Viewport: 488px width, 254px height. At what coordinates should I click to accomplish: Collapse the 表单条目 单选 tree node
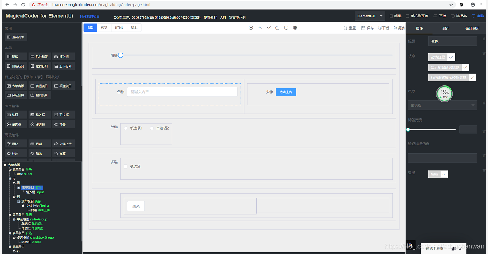pos(10,215)
